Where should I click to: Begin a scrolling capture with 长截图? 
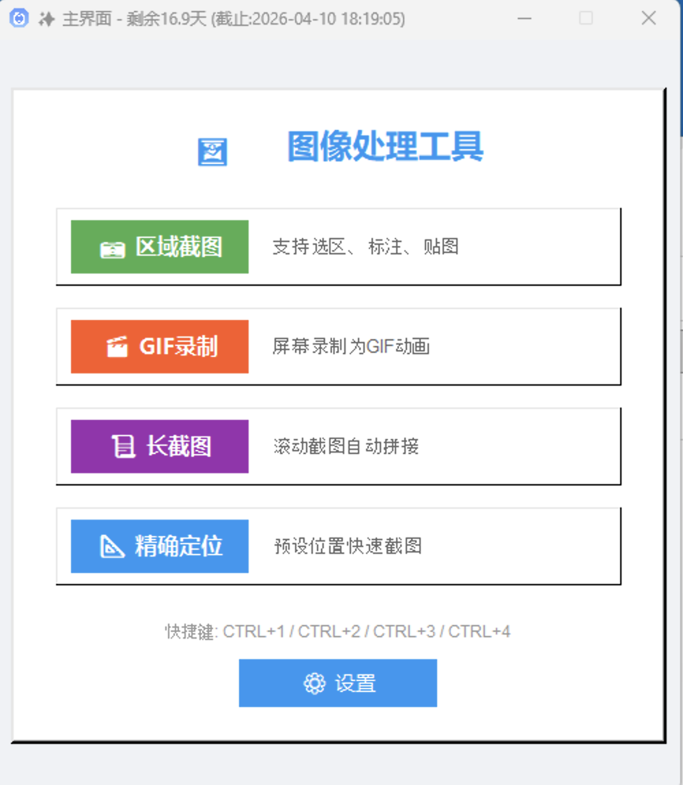pyautogui.click(x=179, y=447)
